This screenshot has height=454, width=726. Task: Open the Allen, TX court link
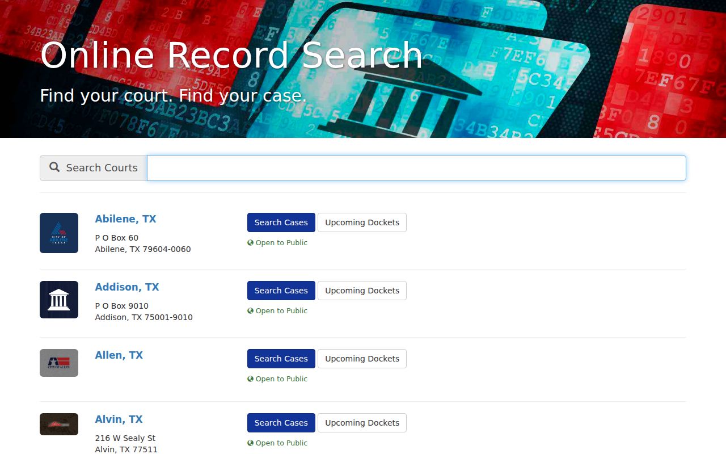tap(119, 355)
